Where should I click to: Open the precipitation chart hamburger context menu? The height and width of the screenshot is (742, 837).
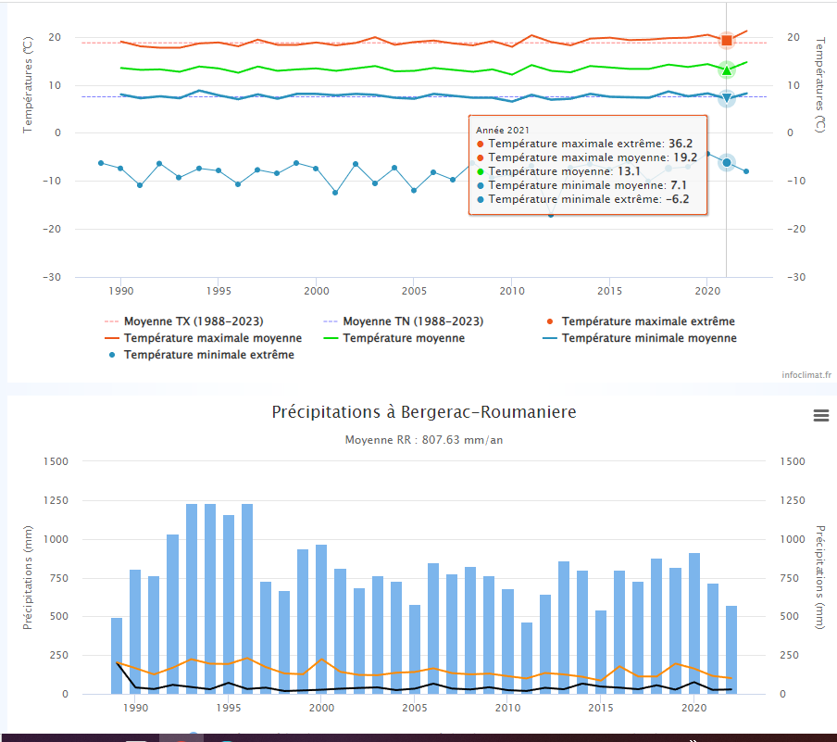click(x=821, y=415)
